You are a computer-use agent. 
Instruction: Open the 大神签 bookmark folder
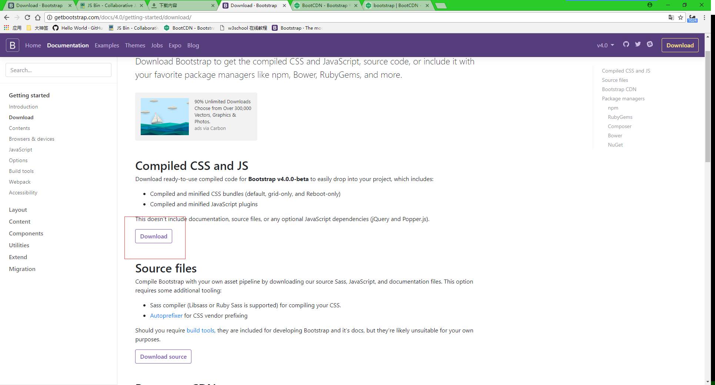[x=37, y=28]
